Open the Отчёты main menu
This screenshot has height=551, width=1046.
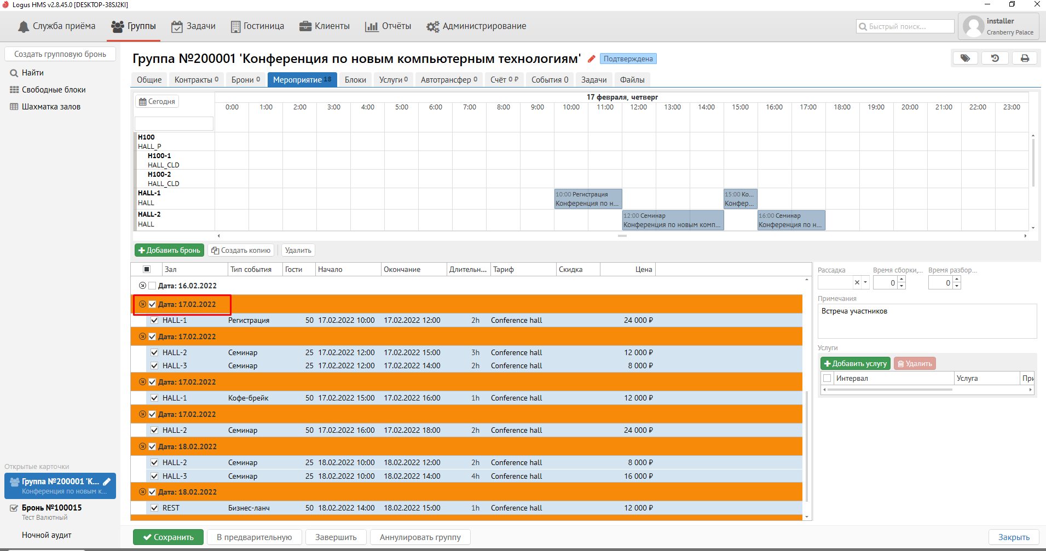pyautogui.click(x=388, y=26)
